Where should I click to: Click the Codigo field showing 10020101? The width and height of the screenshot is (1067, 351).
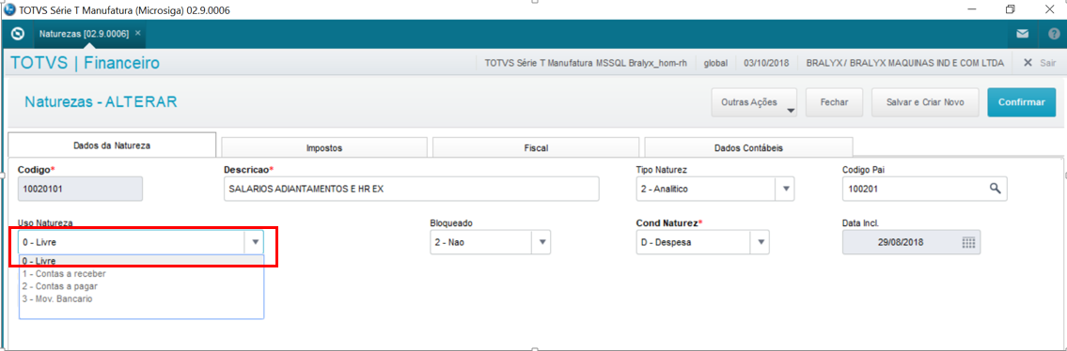coord(80,189)
